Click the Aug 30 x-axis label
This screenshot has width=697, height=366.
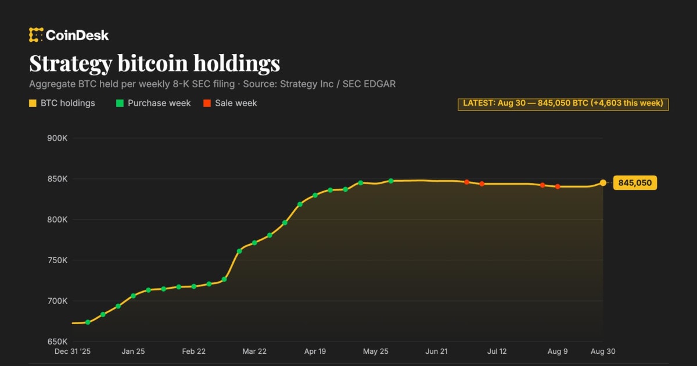click(x=602, y=351)
